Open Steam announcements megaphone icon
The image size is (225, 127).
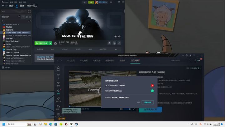[84, 2]
